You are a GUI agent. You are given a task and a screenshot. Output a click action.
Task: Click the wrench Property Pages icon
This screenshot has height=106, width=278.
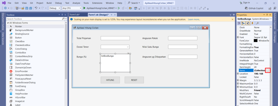coord(257,23)
